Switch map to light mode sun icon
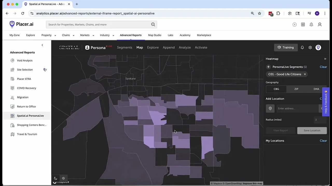332x186 pixels. (63, 178)
